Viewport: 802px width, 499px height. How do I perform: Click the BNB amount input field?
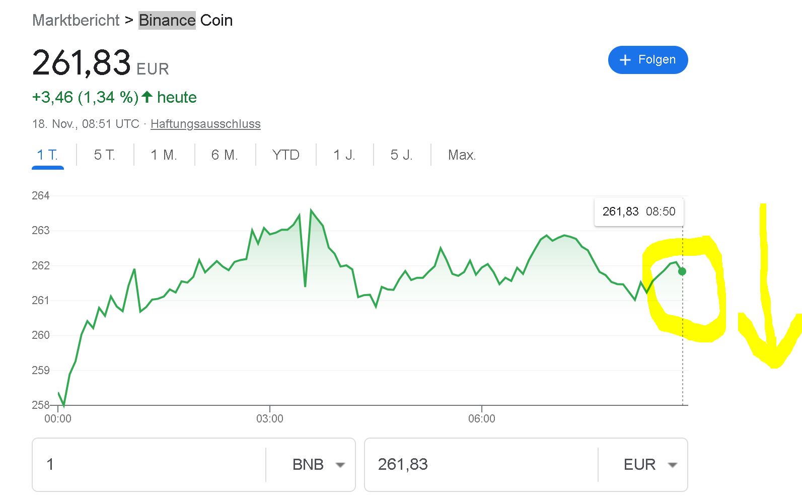point(151,465)
